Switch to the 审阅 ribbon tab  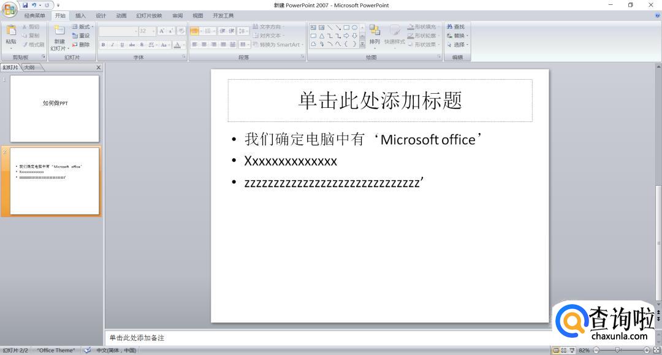(177, 15)
